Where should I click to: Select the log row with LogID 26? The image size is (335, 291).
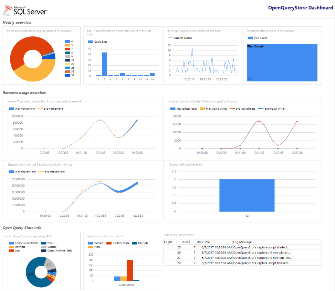click(242, 253)
